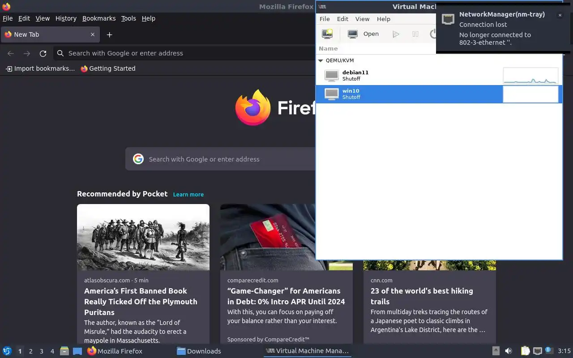Open the Firefox Edit menu
573x358 pixels.
click(24, 18)
